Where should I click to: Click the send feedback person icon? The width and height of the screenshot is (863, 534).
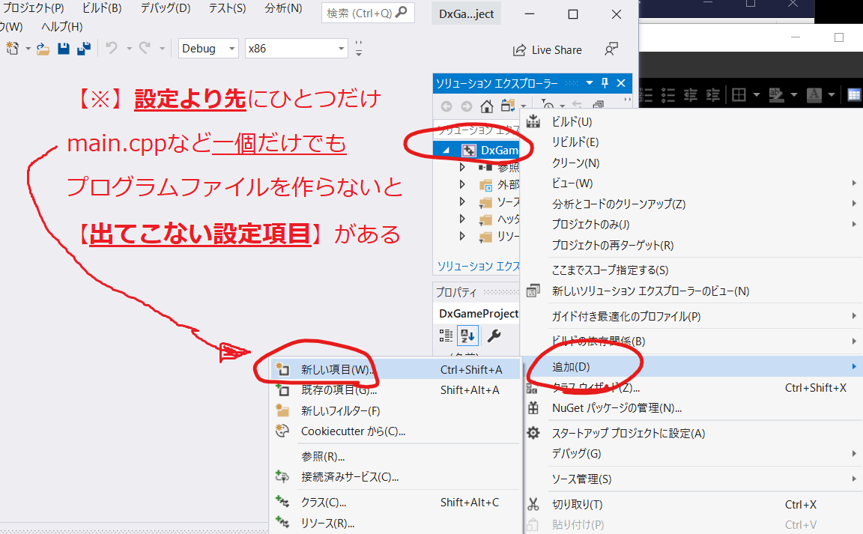coord(611,49)
